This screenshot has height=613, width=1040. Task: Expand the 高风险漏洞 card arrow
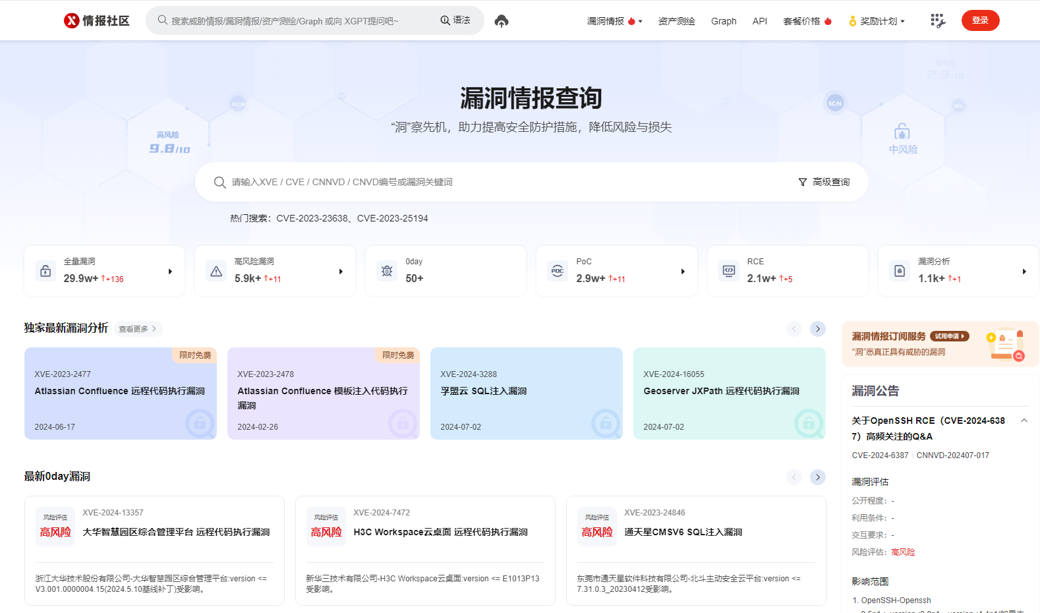341,272
